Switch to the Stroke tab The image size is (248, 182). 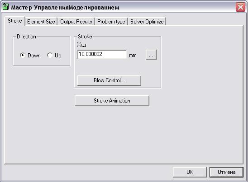point(15,21)
